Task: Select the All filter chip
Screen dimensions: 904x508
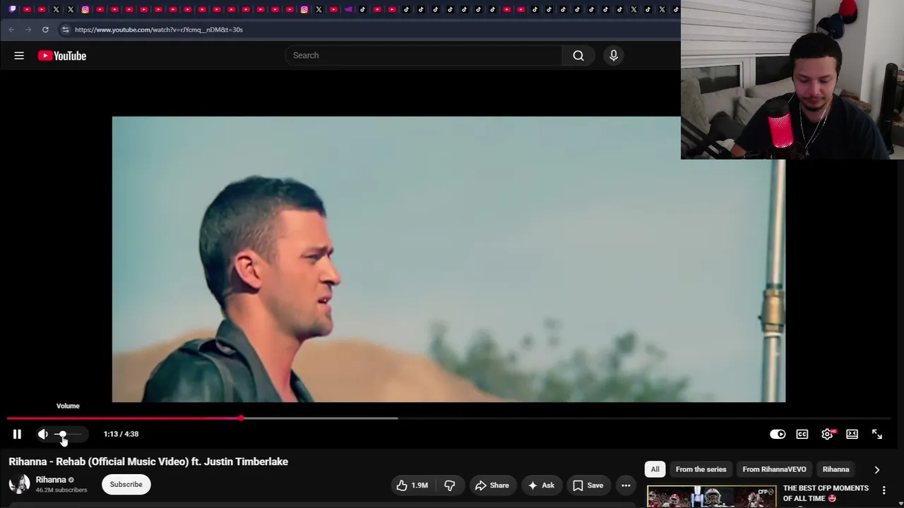Action: pyautogui.click(x=655, y=469)
